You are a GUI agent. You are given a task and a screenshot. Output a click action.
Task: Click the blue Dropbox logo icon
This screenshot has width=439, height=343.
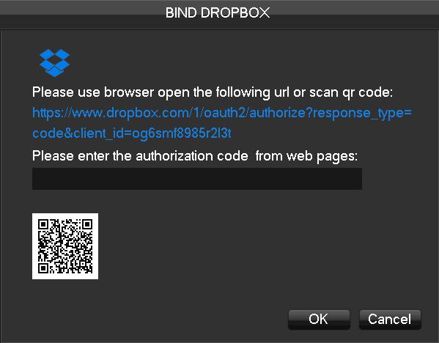coord(54,63)
